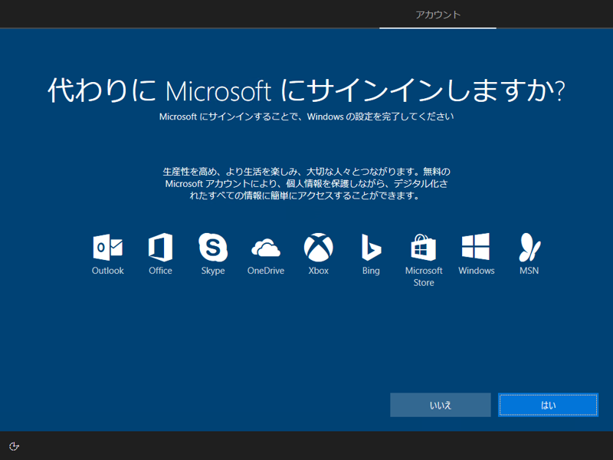613x460 pixels.
Task: Click the Bing label text
Action: [x=371, y=271]
